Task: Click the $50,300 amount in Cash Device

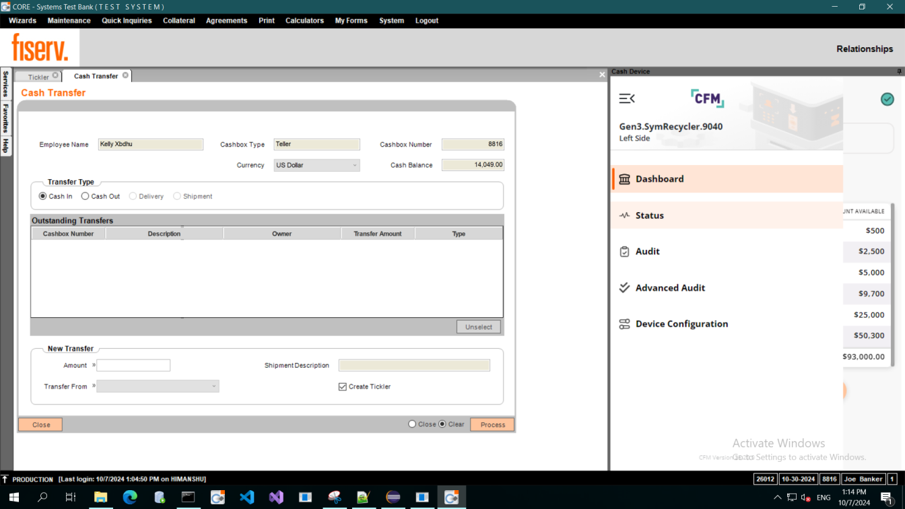Action: click(869, 335)
